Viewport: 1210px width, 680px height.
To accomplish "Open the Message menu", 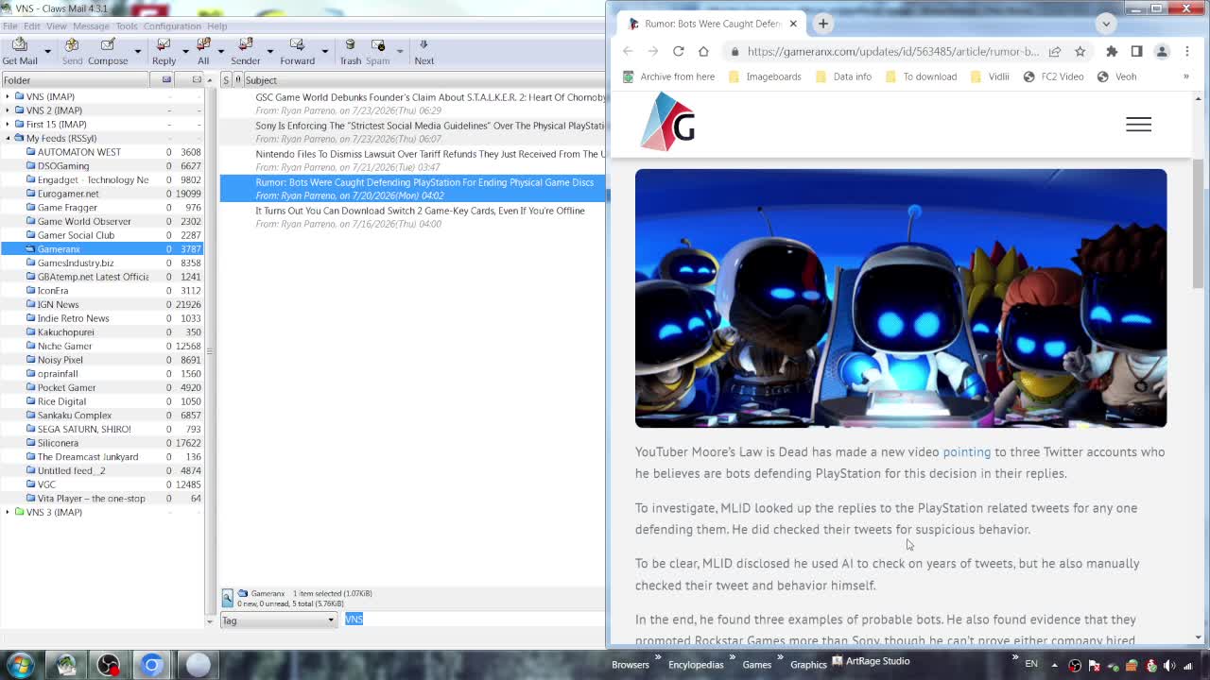I will coord(91,25).
